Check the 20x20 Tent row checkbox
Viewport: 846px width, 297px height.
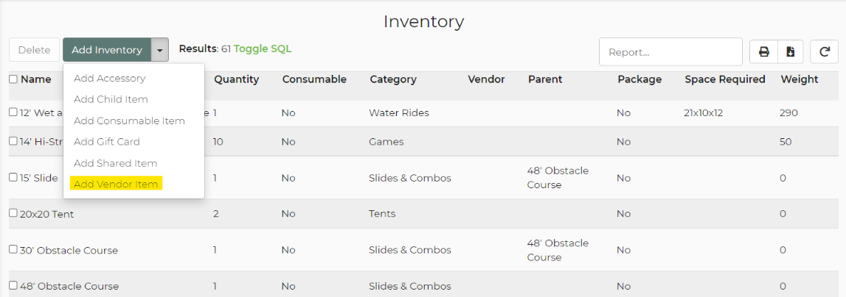(13, 213)
